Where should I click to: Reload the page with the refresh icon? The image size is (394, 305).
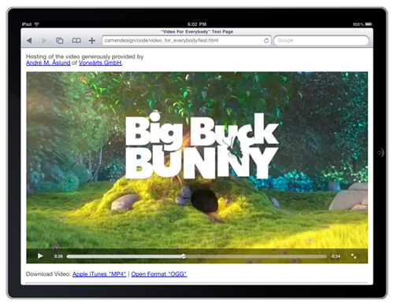pyautogui.click(x=266, y=41)
